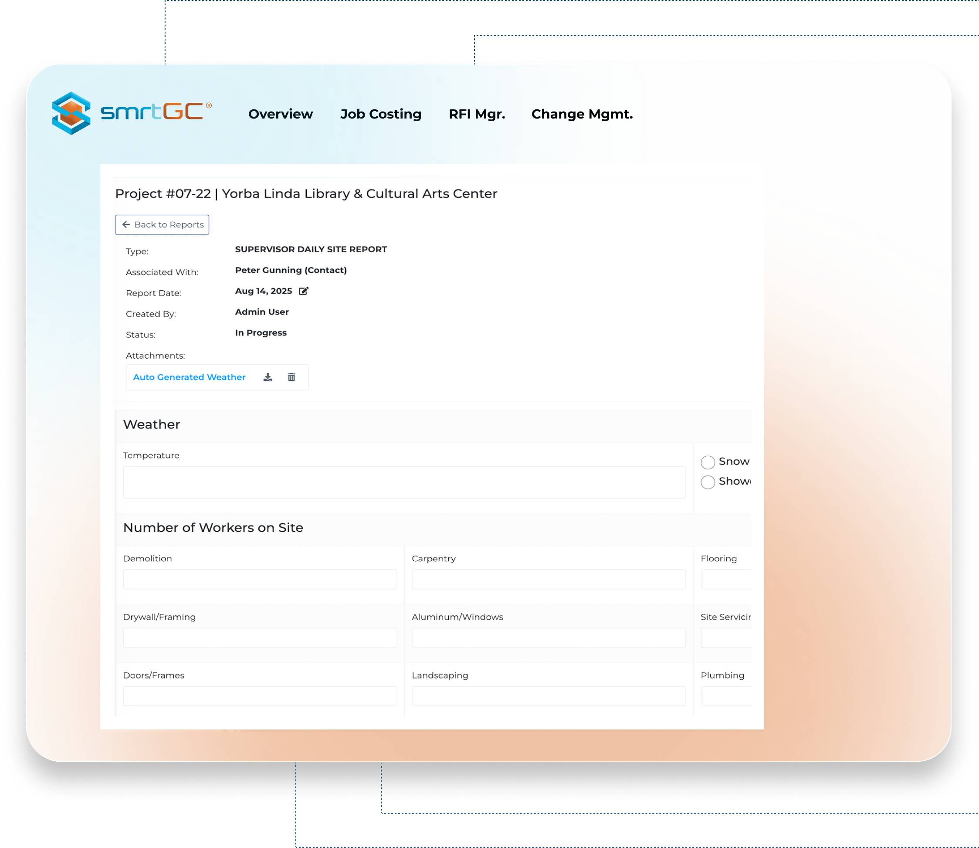Open the Job Costing menu item
This screenshot has height=848, width=979.
[380, 114]
